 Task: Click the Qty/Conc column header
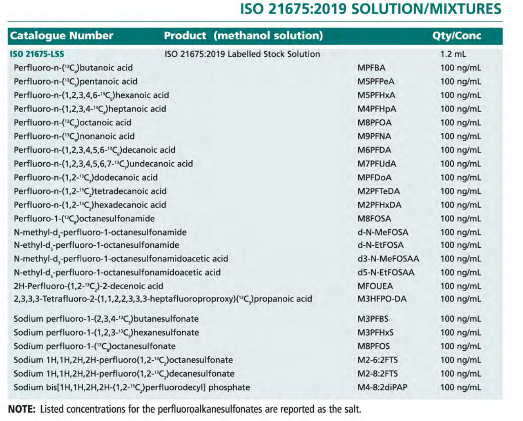[x=457, y=36]
